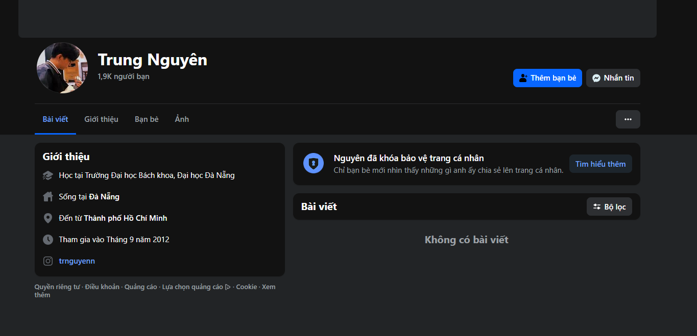View the Ảnh tab
The width and height of the screenshot is (697, 336).
(x=182, y=119)
